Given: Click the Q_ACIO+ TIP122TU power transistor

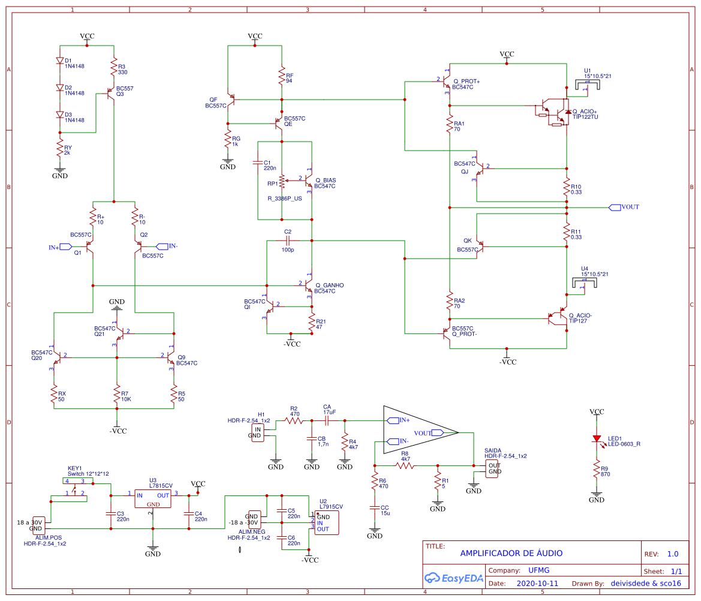Looking at the screenshot, I should click(x=552, y=111).
